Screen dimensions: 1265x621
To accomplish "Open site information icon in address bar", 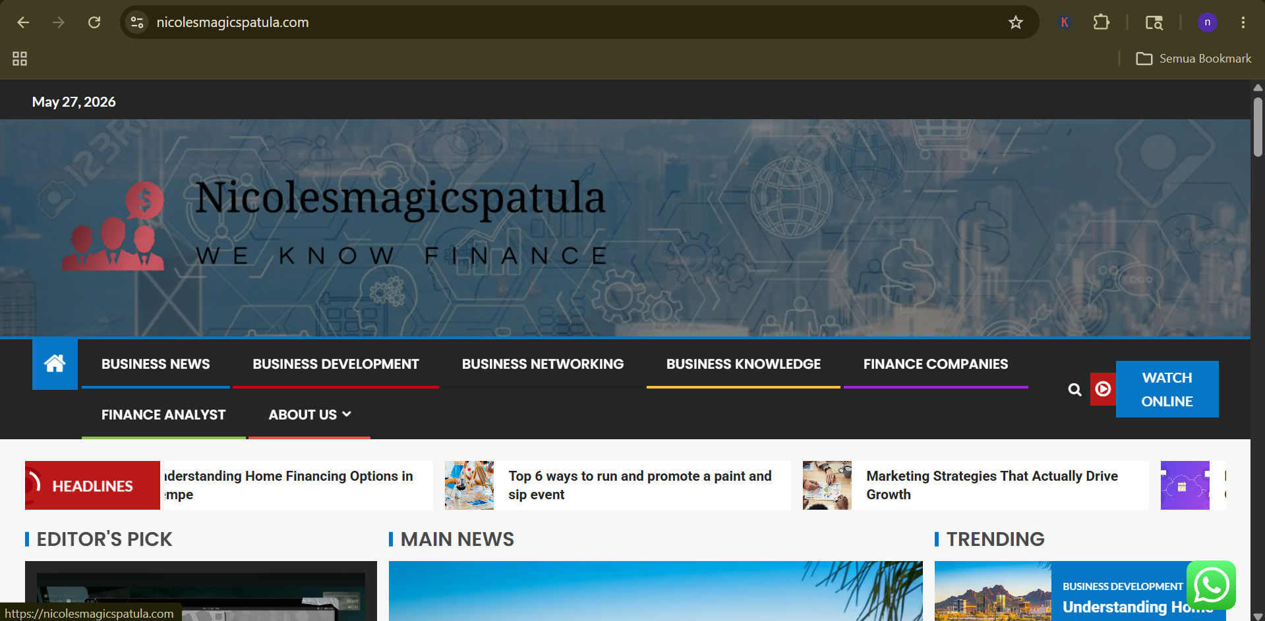I will (x=137, y=22).
